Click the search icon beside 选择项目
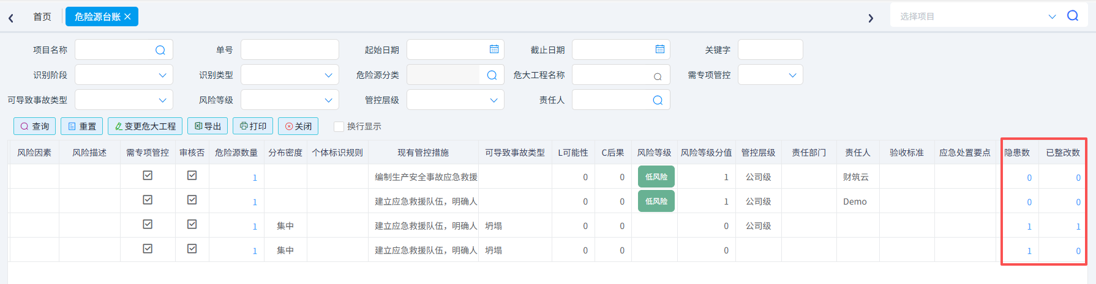Viewport: 1096px width, 284px height. pos(1073,16)
